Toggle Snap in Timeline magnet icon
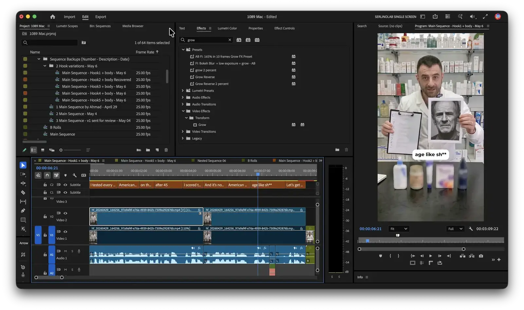Viewport: 524px width, 310px height. click(47, 175)
